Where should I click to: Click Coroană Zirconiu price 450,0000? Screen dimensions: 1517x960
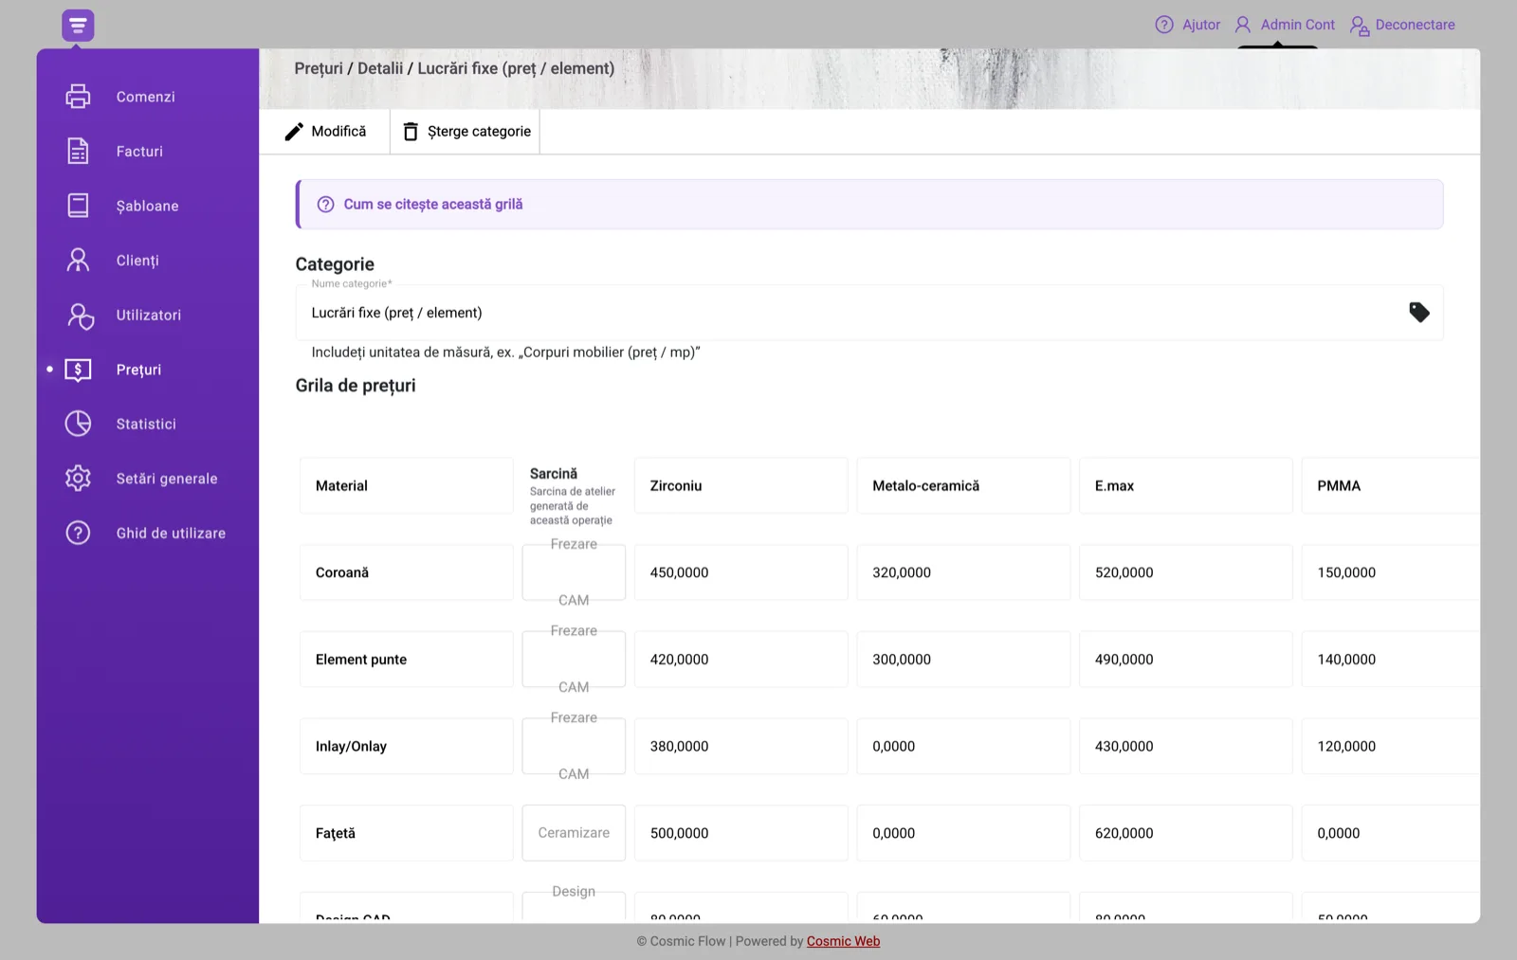coord(741,572)
